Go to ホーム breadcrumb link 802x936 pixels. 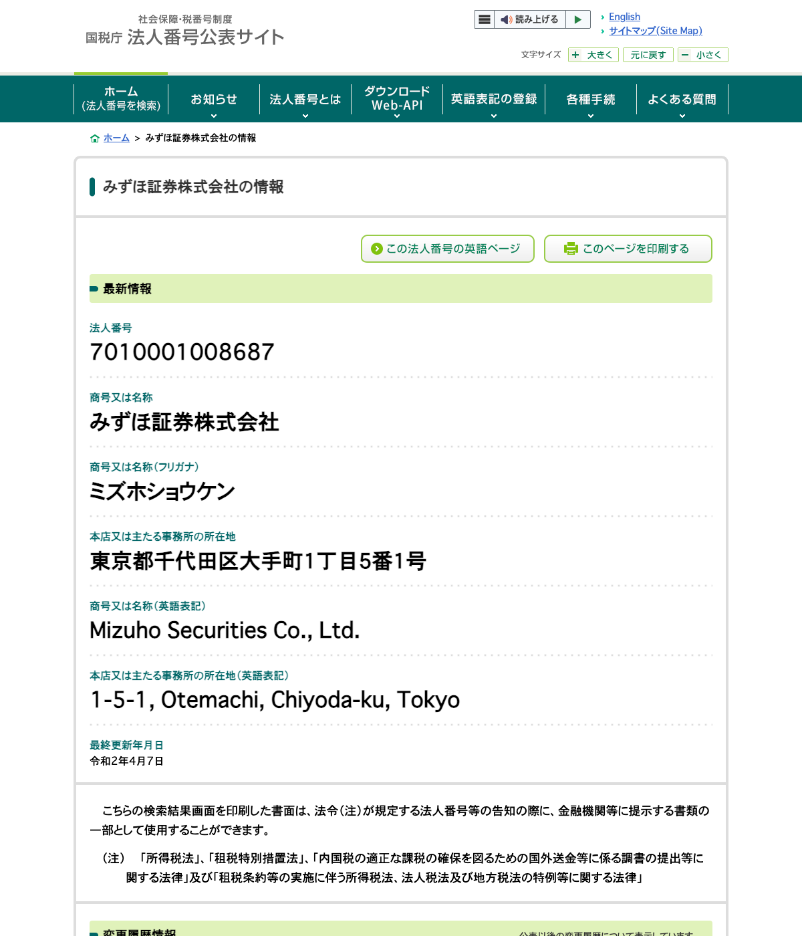(116, 138)
